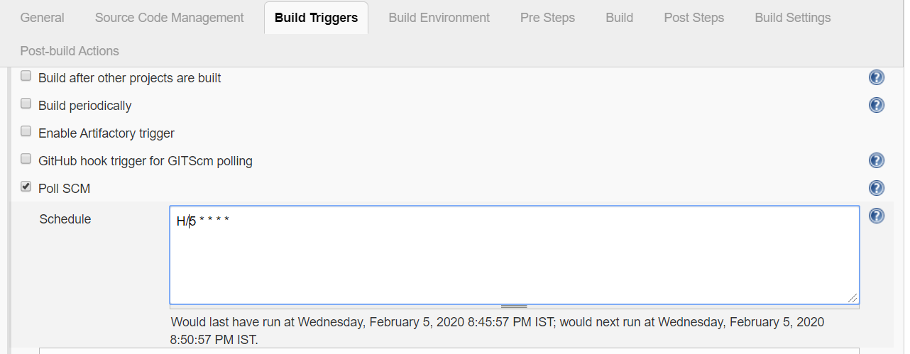Jump to the Post Steps tab
This screenshot has width=910, height=354.
[x=694, y=18]
